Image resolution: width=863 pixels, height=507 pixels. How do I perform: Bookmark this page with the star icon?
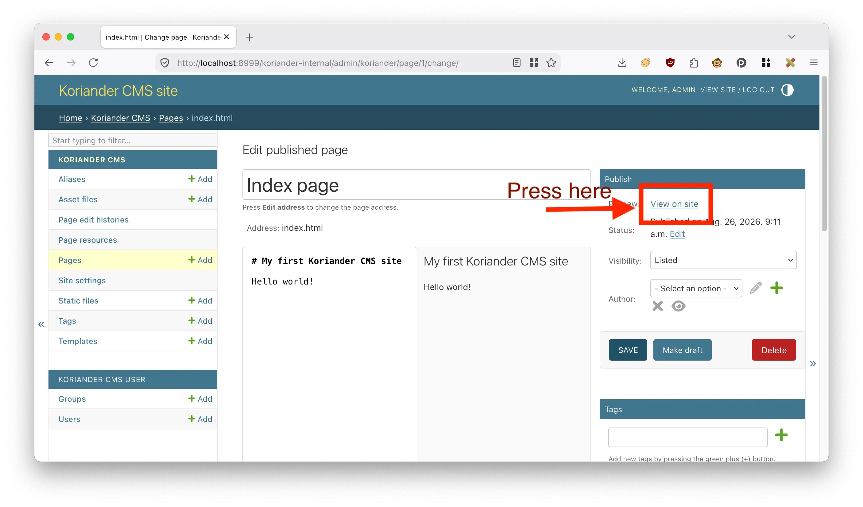tap(551, 63)
